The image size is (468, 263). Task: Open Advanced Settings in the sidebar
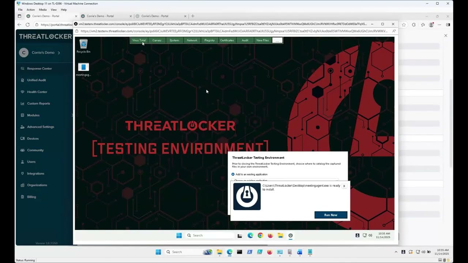40,127
